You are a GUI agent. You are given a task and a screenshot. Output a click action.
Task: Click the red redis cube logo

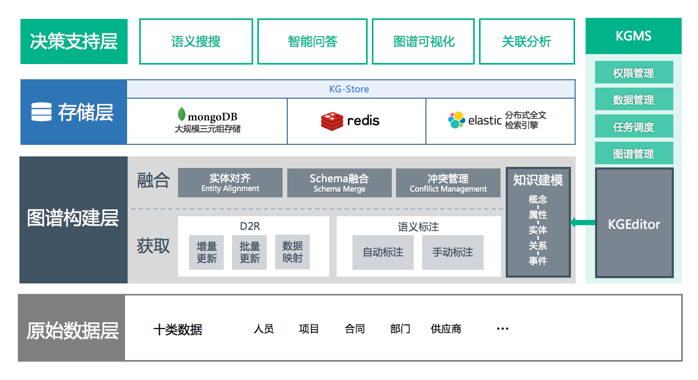coord(332,121)
